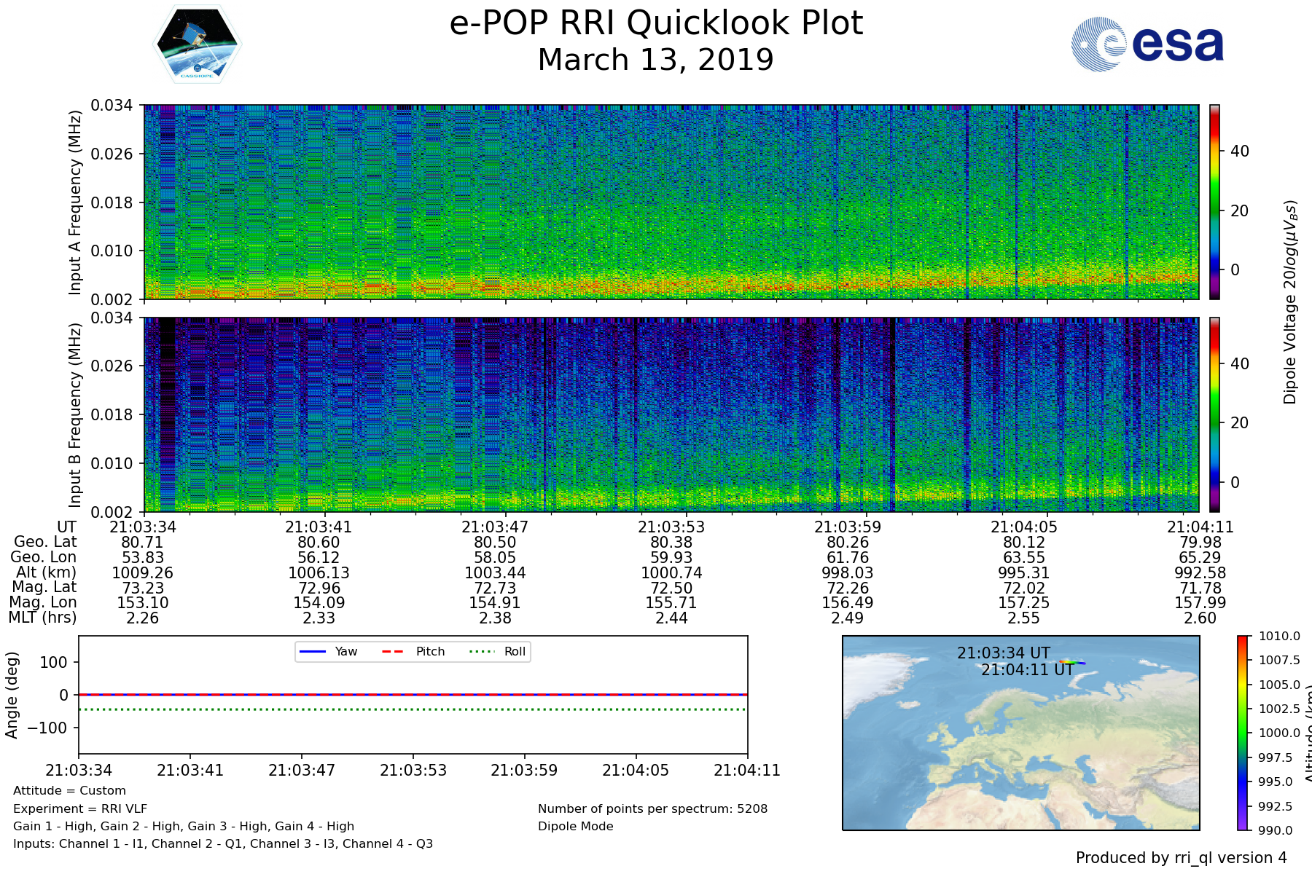Image resolution: width=1312 pixels, height=874 pixels.
Task: Click the 'Dipole Mode' label
Action: (x=576, y=826)
